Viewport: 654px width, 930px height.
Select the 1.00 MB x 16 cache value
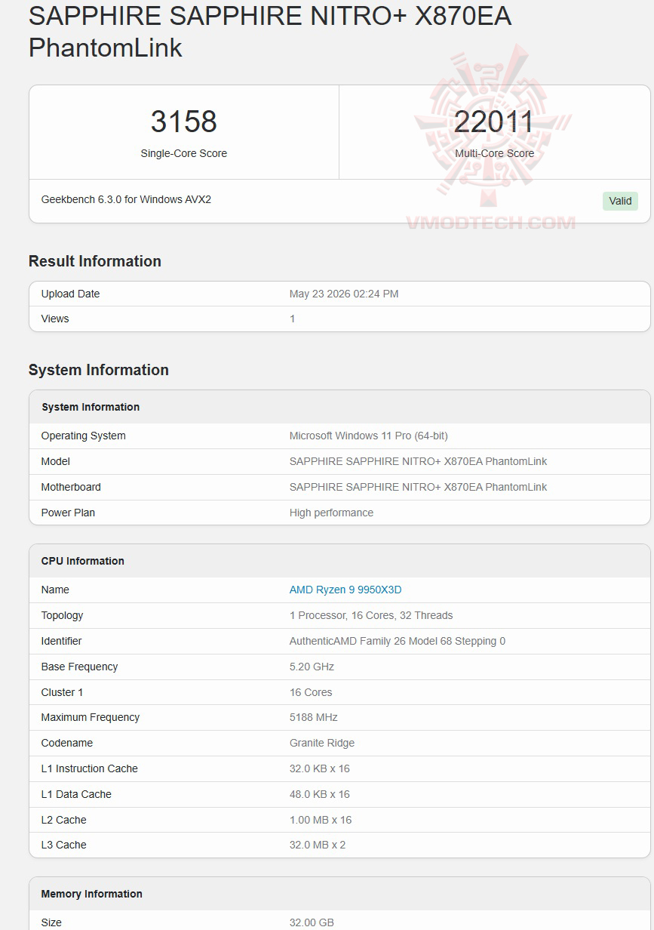321,820
